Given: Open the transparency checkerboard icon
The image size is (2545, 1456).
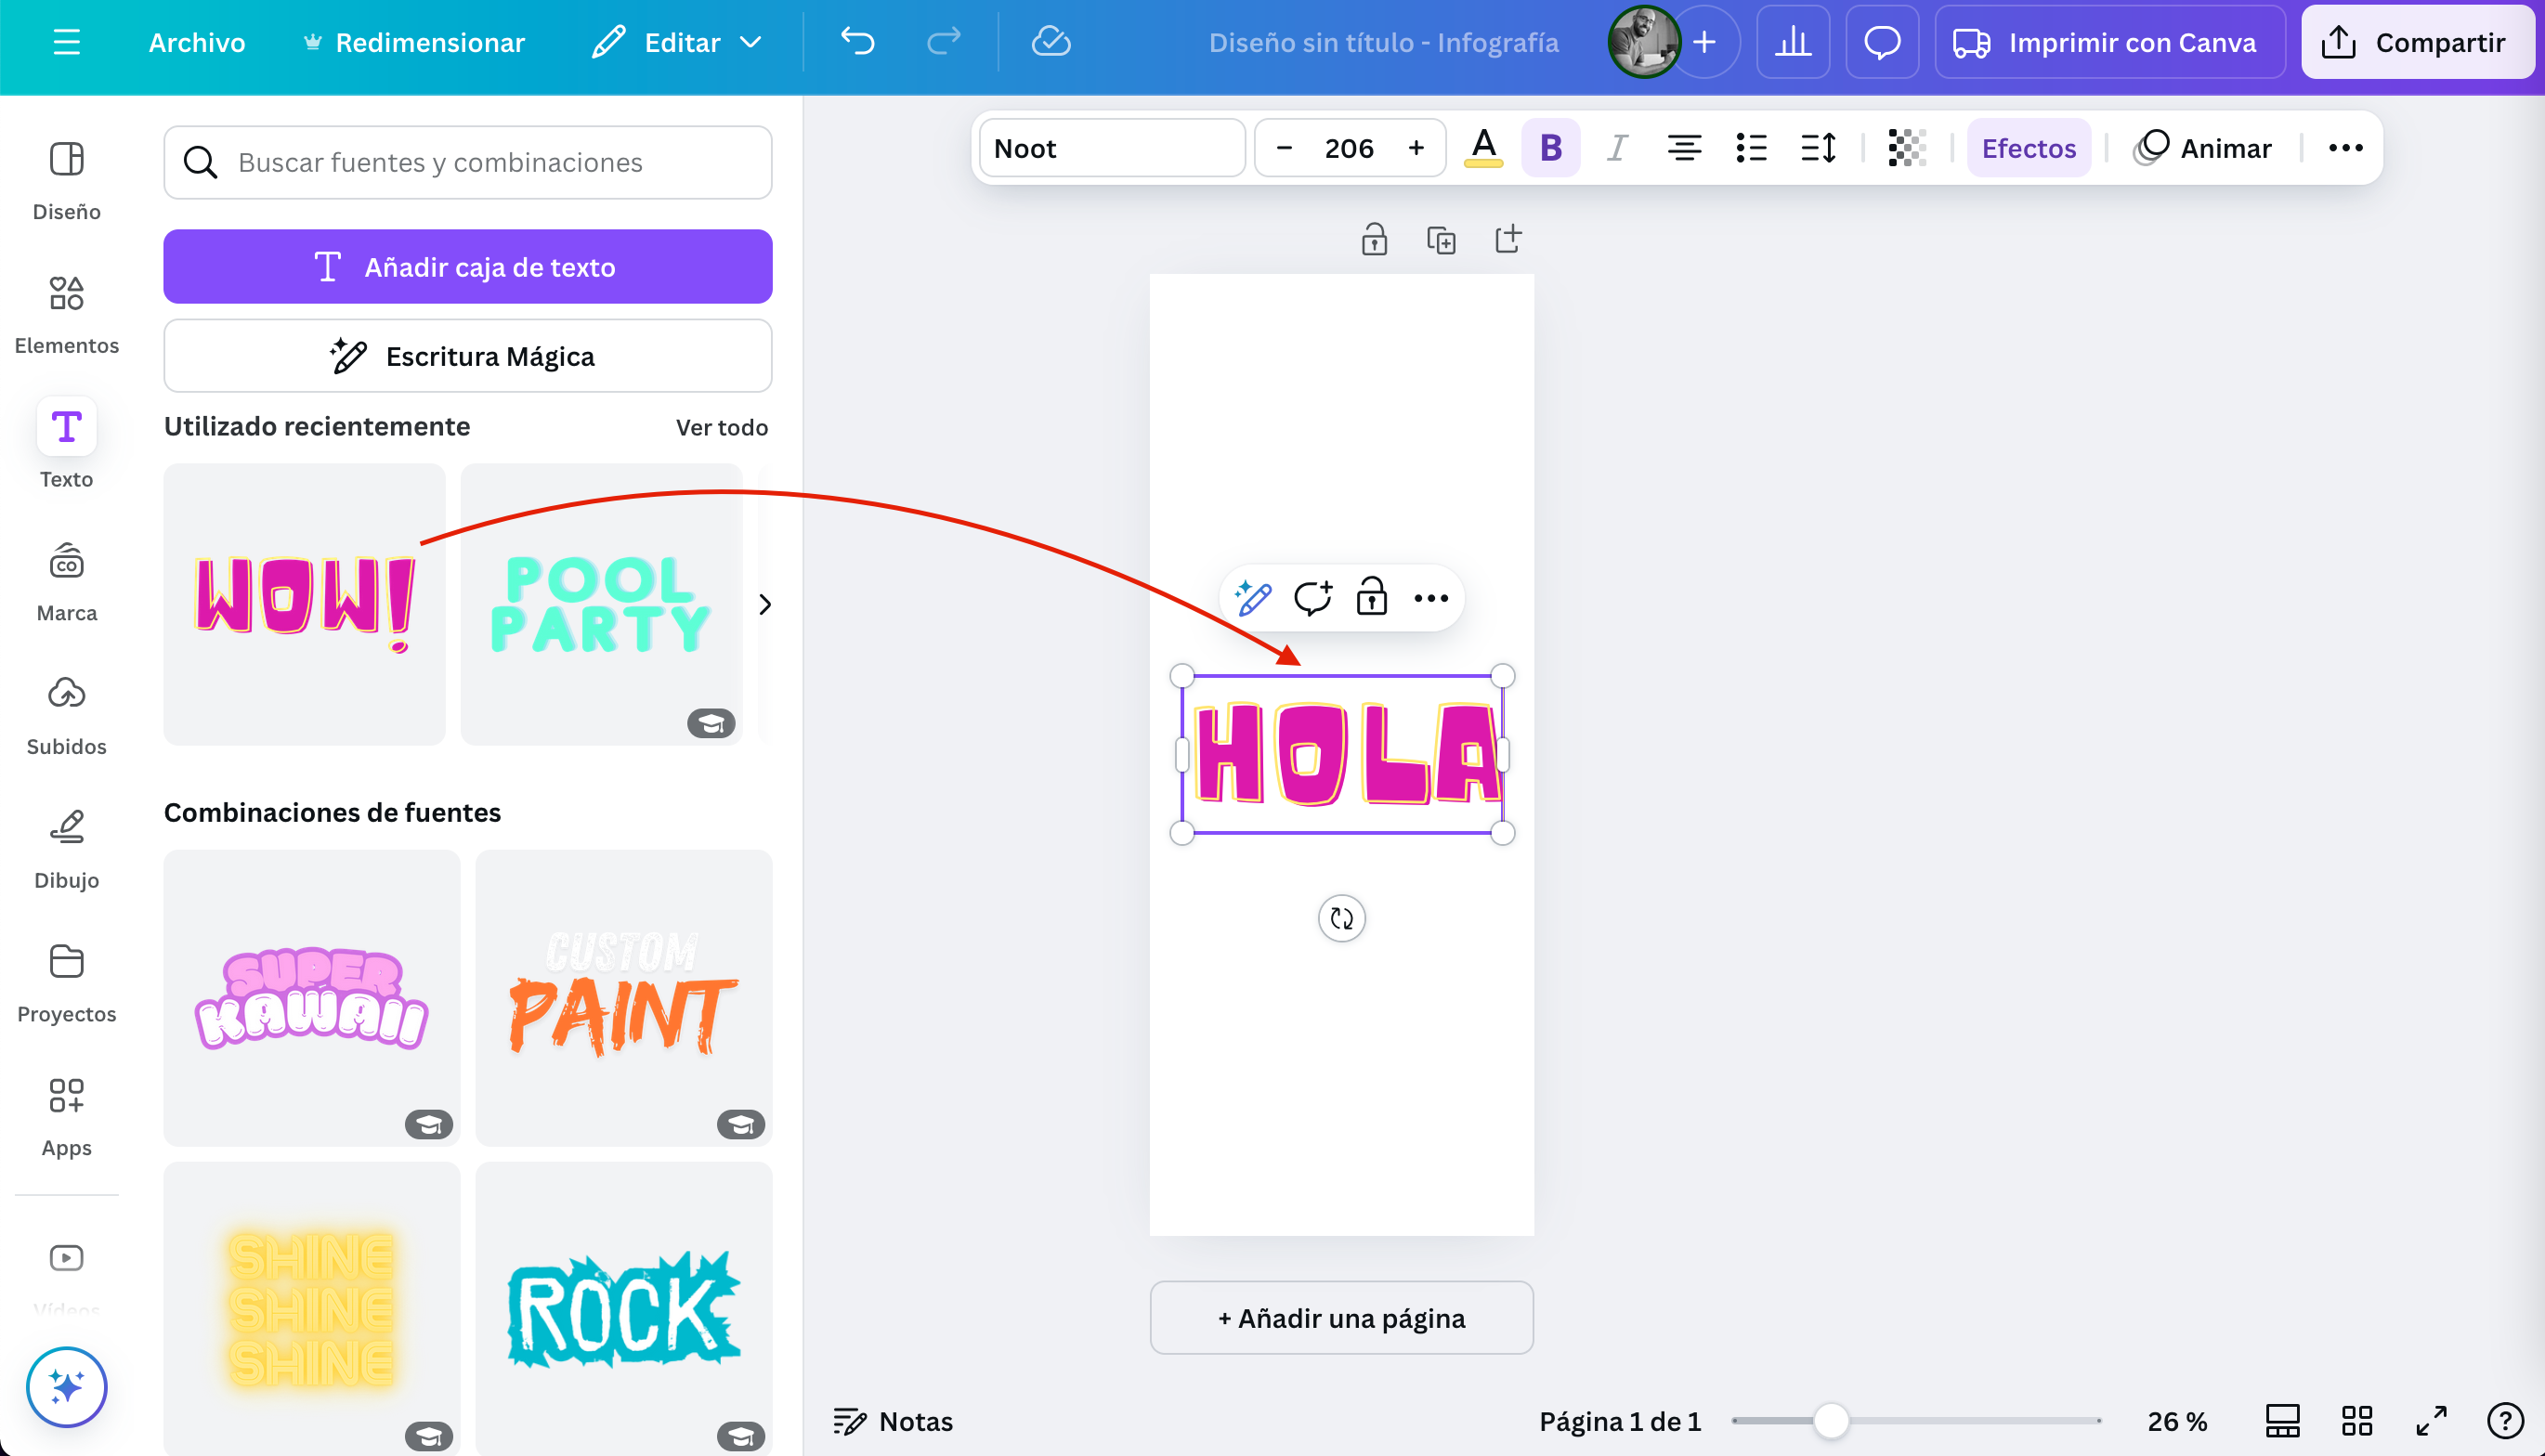Looking at the screenshot, I should click(1906, 148).
